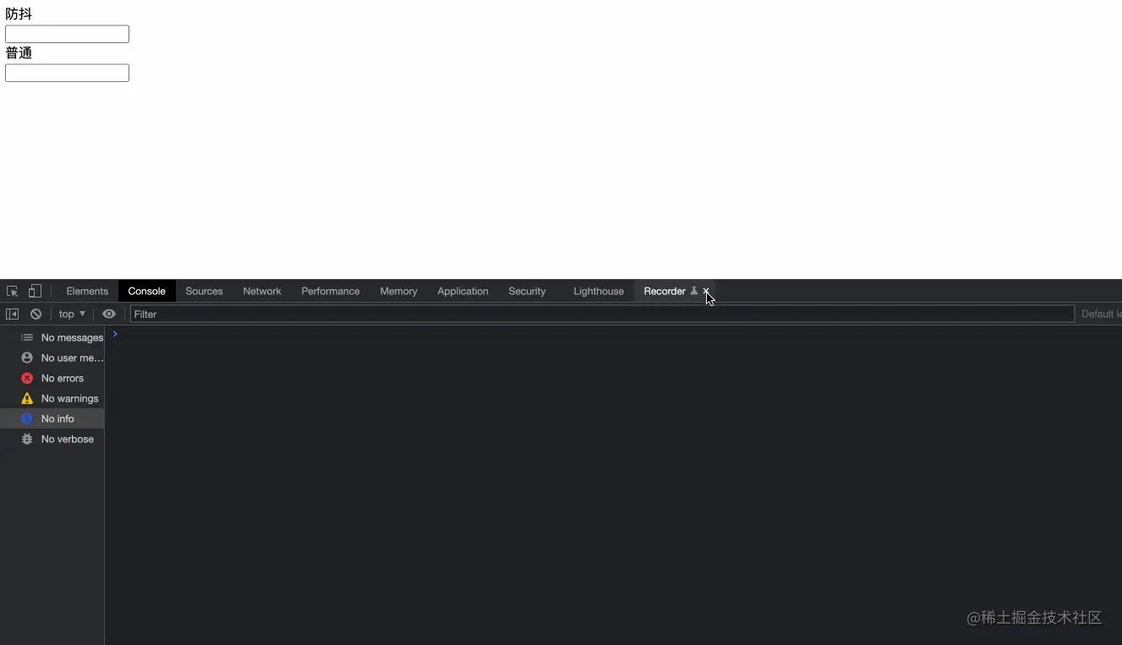Screen dimensions: 1122x645
Task: Click the red error icon in the sidebar
Action: tap(27, 378)
